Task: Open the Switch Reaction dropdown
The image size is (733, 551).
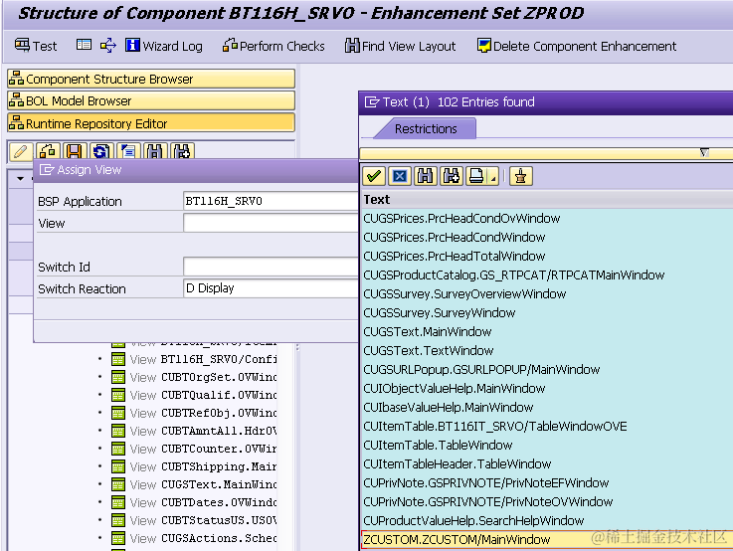Action: pyautogui.click(x=271, y=288)
